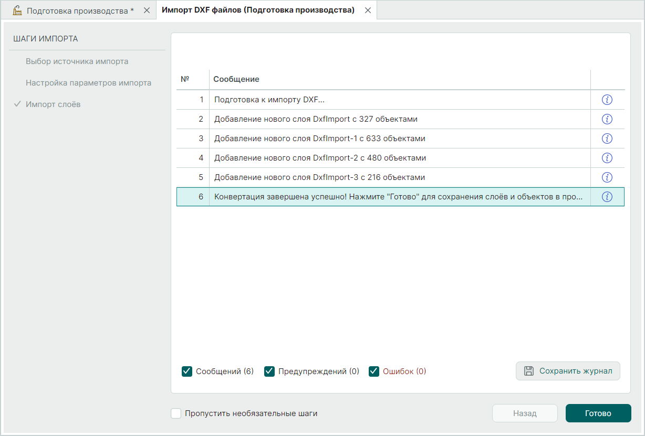Close the Подготовка производства tab

coord(147,10)
